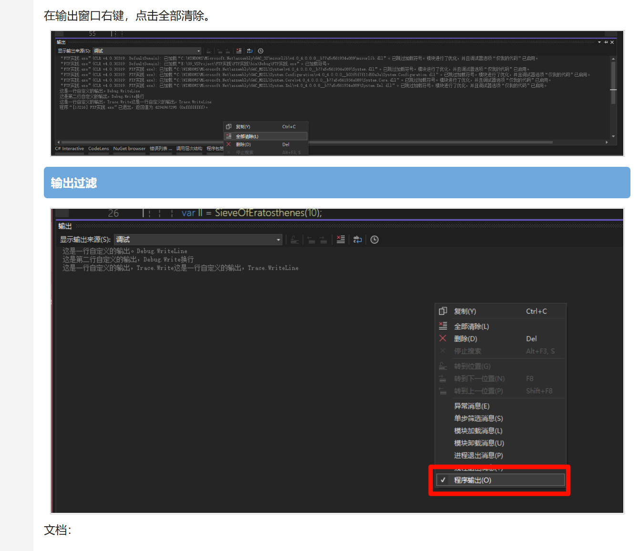The image size is (640, 551).
Task: Click the Go To Location icon
Action: pyautogui.click(x=295, y=239)
